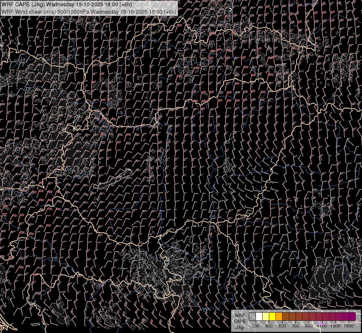Pick the bright yellow CAPE legend swatch
The height and width of the screenshot is (333, 362).
pos(272,317)
